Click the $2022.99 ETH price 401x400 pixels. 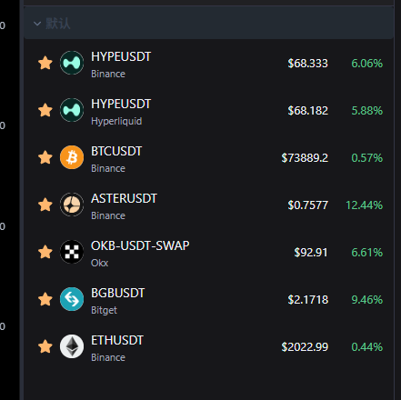pyautogui.click(x=305, y=347)
